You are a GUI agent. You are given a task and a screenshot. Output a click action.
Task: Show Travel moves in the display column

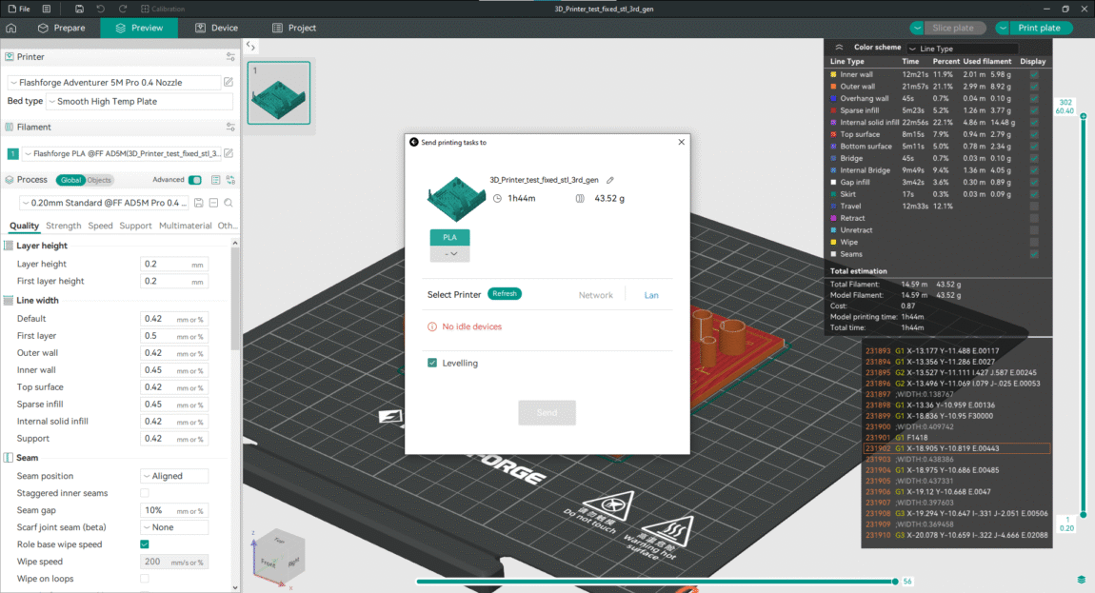[1034, 206]
